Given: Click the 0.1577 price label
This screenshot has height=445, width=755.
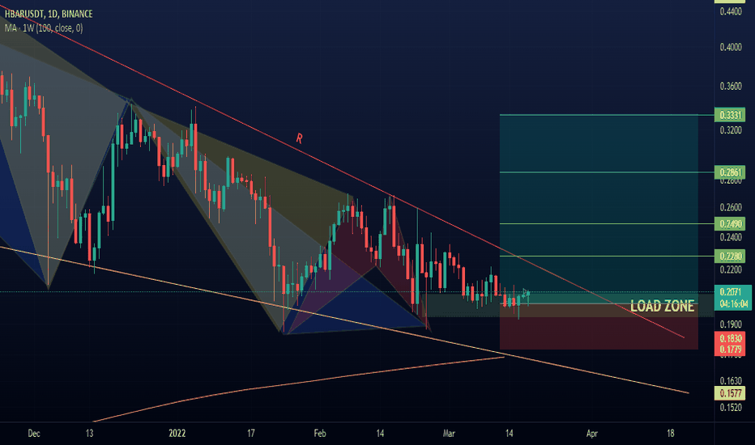Looking at the screenshot, I should [x=730, y=393].
